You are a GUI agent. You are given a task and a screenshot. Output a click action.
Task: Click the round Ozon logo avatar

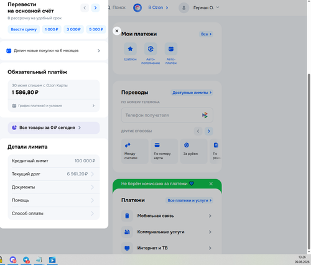click(137, 7)
